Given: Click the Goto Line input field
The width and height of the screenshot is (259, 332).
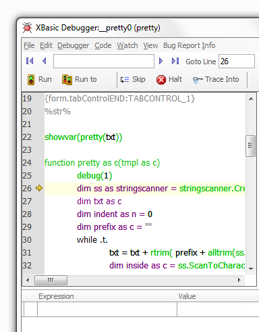Looking at the screenshot, I should 237,61.
